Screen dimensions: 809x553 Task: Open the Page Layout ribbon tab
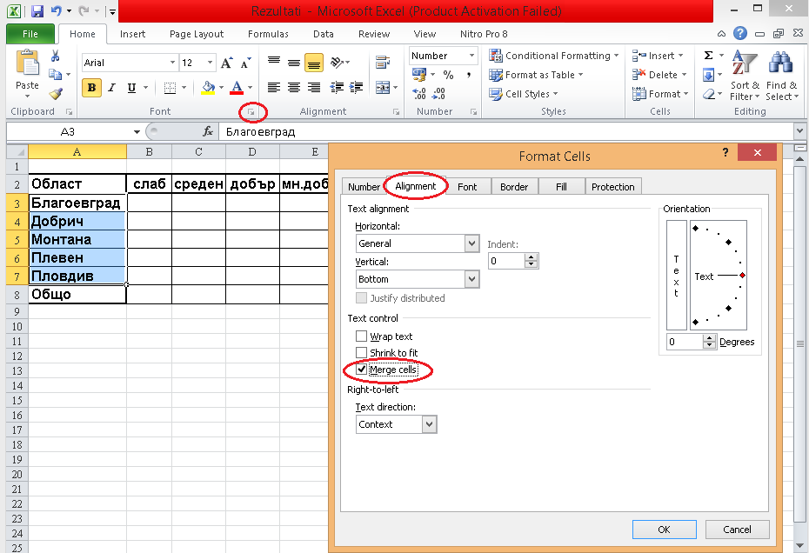tap(197, 34)
